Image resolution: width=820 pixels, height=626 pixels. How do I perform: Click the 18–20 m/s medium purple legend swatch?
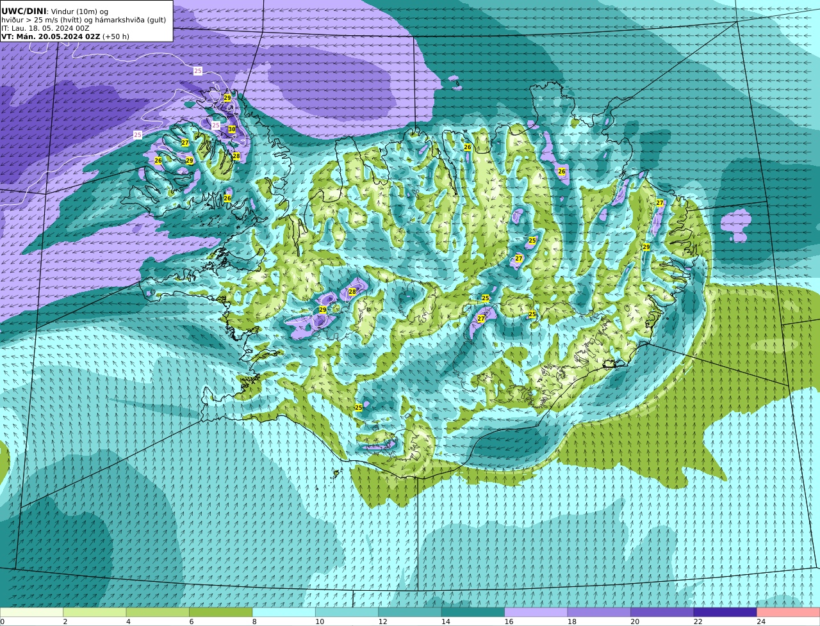[599, 612]
